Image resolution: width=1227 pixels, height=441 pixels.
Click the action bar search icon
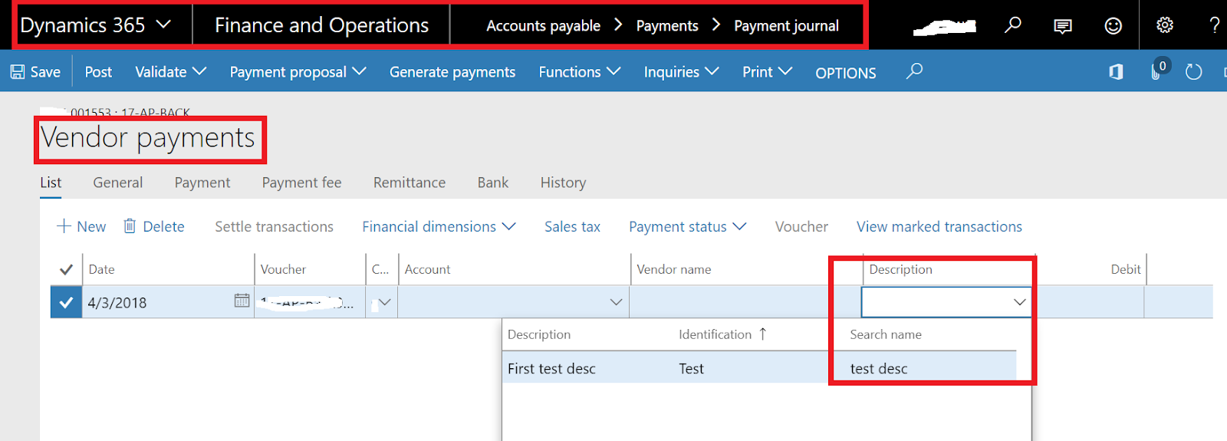pyautogui.click(x=914, y=71)
